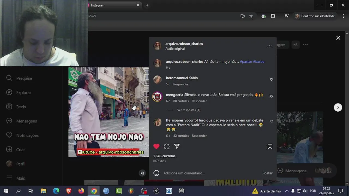349x196 pixels.
Task: Click the reel video preview
Action: click(109, 112)
